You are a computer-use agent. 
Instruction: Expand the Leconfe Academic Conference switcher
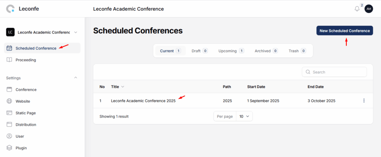pos(76,32)
